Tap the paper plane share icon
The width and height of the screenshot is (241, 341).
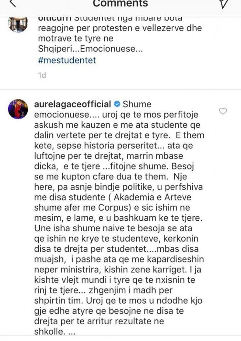coord(224,3)
